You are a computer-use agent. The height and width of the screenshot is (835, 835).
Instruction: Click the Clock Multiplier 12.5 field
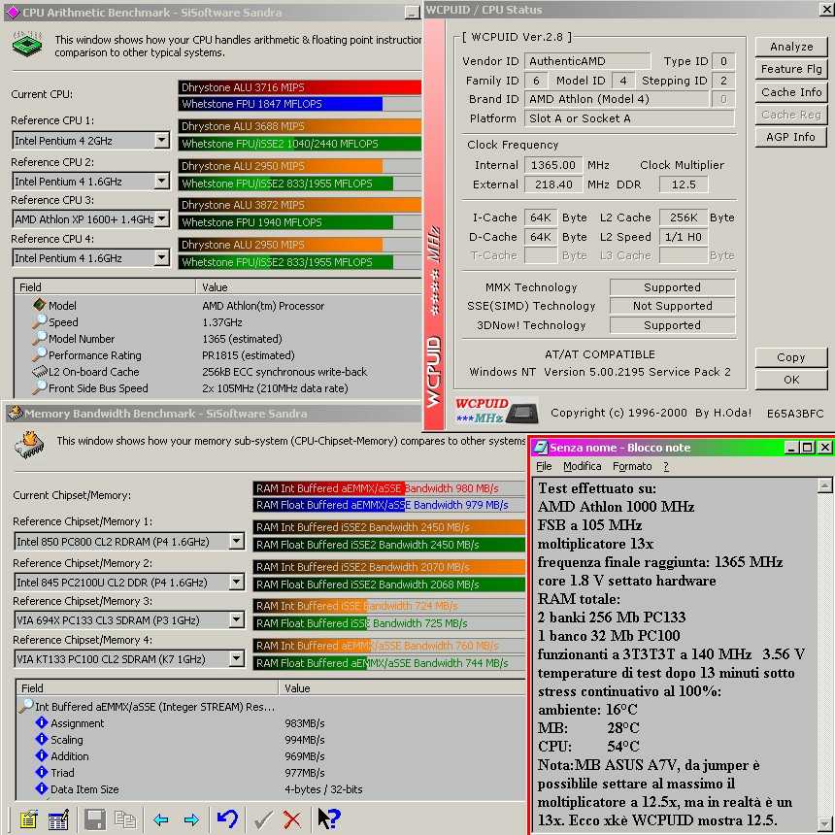(x=684, y=184)
